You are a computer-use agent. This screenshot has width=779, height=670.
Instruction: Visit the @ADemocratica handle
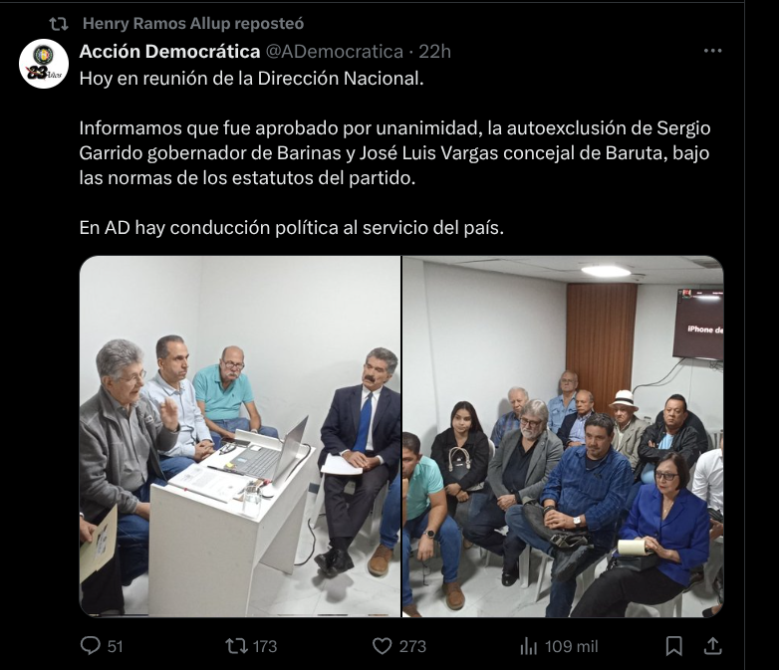click(335, 51)
